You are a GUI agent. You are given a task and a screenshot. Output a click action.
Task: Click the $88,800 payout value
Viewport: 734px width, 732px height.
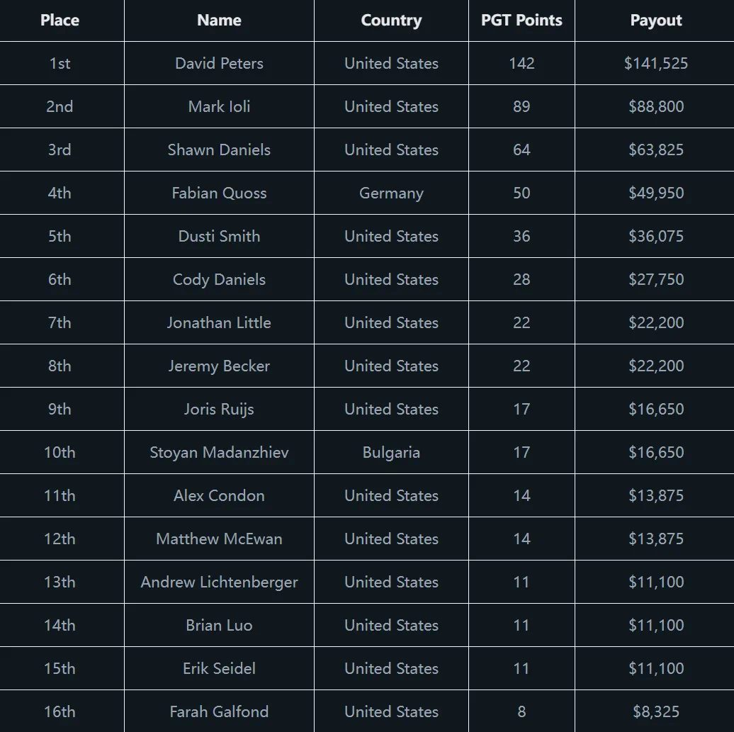coord(656,106)
